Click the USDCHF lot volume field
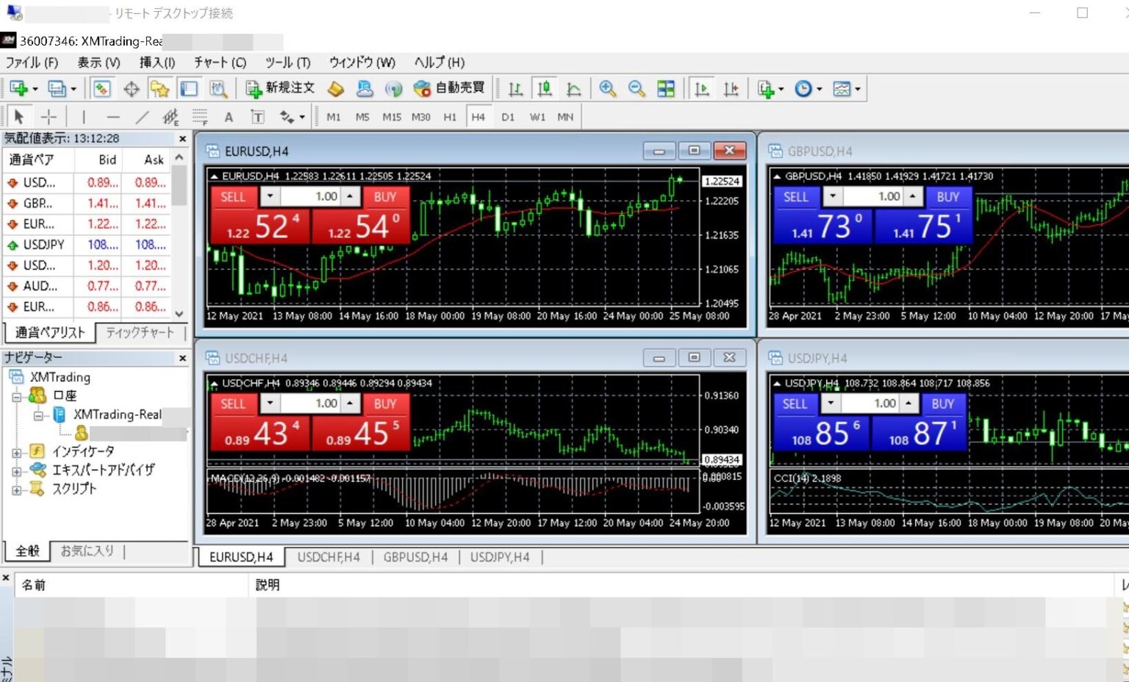1129x682 pixels. 311,403
